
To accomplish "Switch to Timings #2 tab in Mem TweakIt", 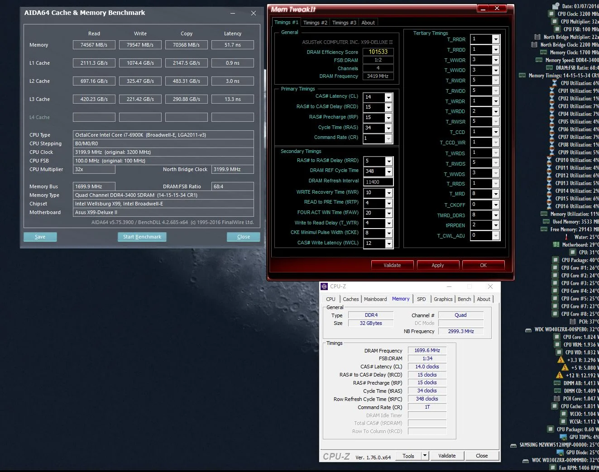I will point(315,23).
